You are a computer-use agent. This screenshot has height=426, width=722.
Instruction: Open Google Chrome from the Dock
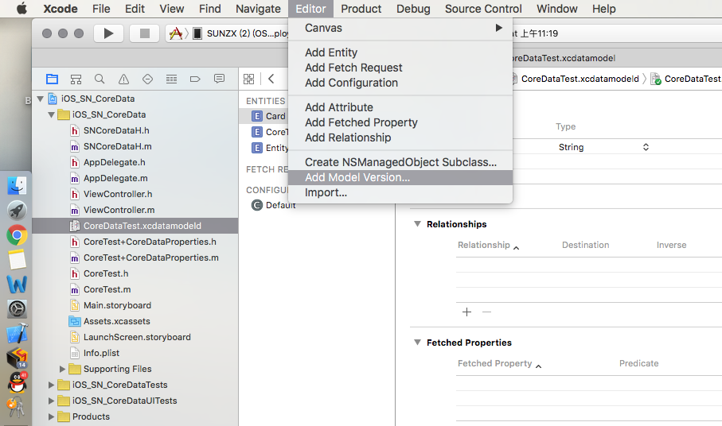coord(17,235)
